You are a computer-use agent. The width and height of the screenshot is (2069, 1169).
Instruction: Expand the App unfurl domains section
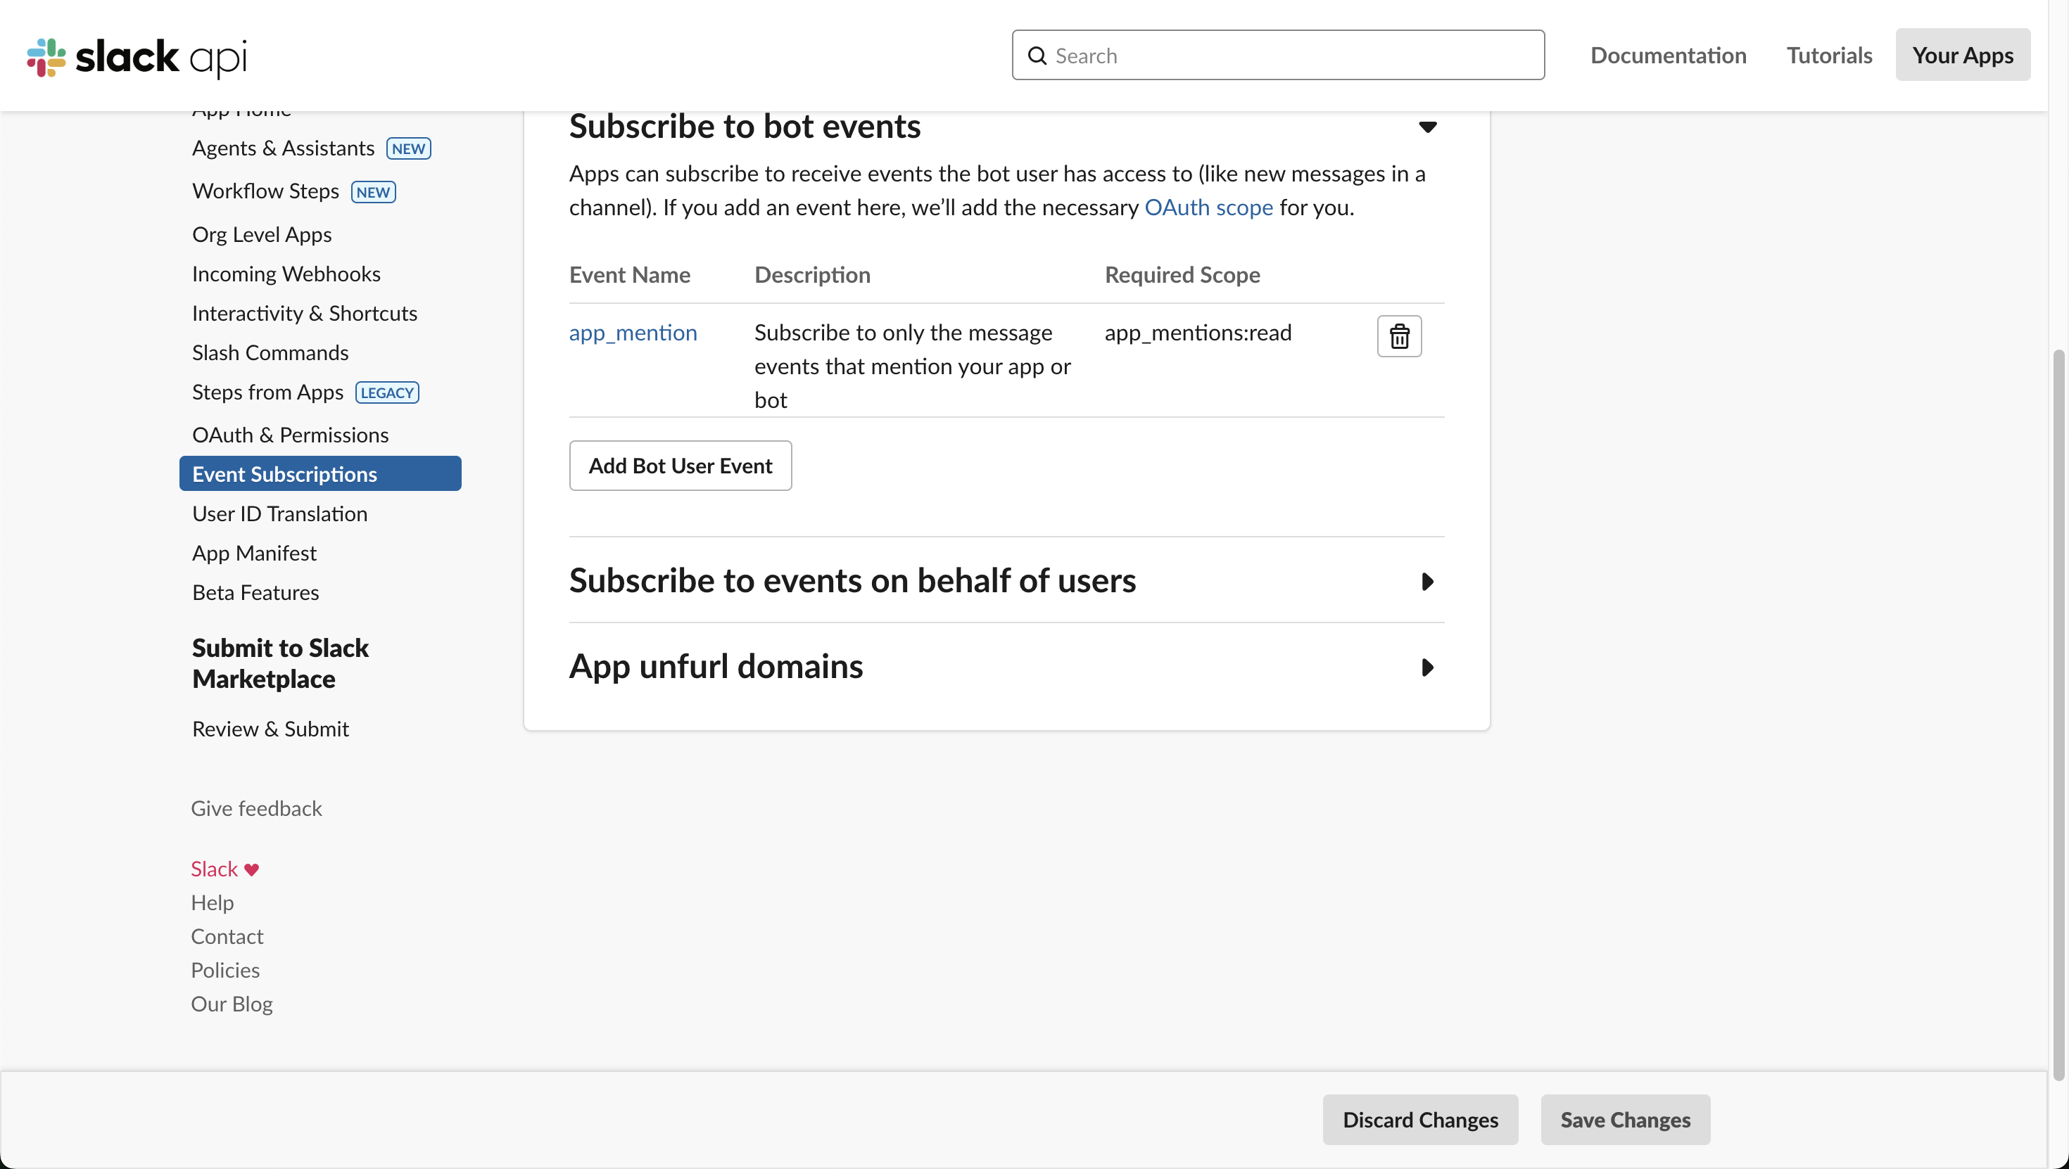pos(1427,667)
